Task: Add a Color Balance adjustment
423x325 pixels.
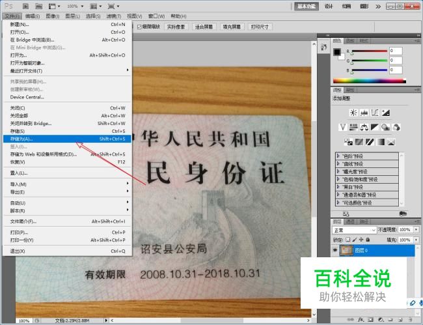Action: pyautogui.click(x=364, y=127)
